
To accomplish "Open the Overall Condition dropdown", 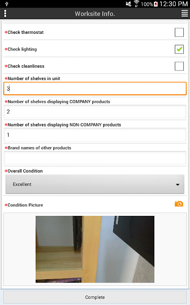I will 95,184.
